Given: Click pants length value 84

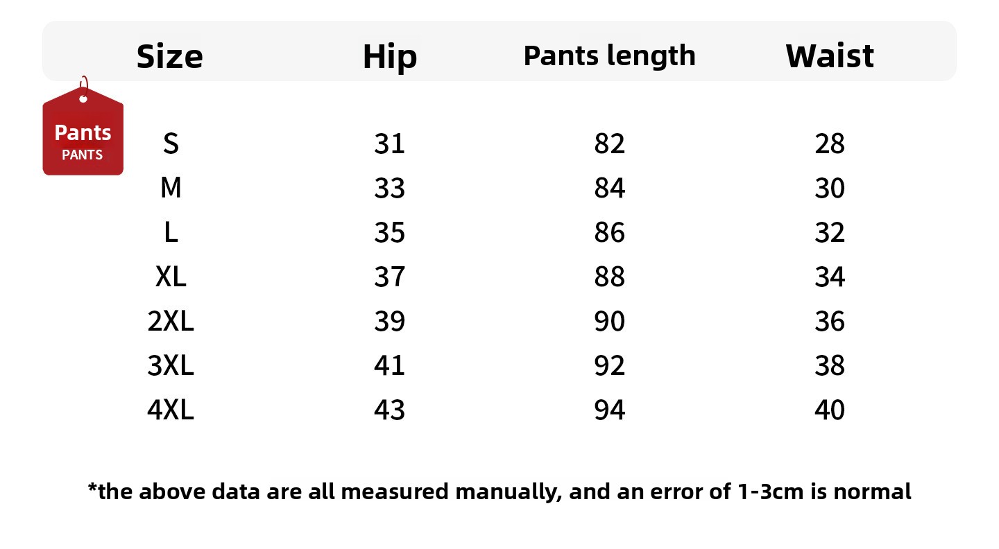Looking at the screenshot, I should (609, 189).
